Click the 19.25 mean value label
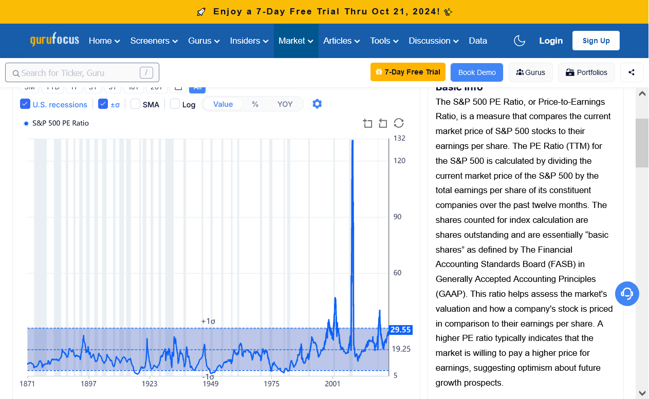 click(x=401, y=349)
